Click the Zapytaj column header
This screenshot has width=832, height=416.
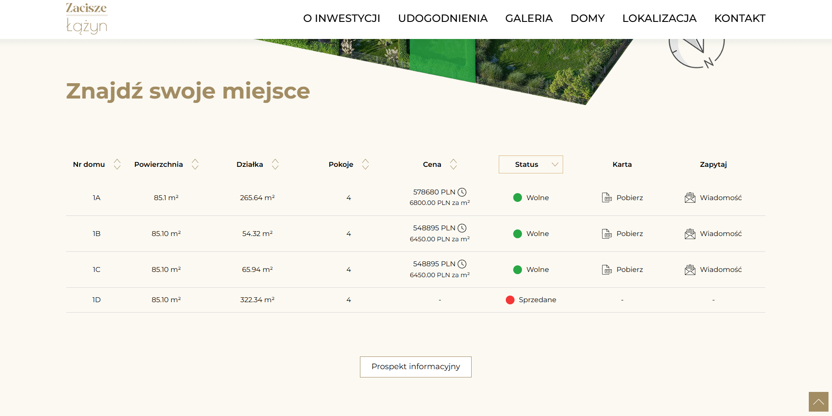[713, 165]
